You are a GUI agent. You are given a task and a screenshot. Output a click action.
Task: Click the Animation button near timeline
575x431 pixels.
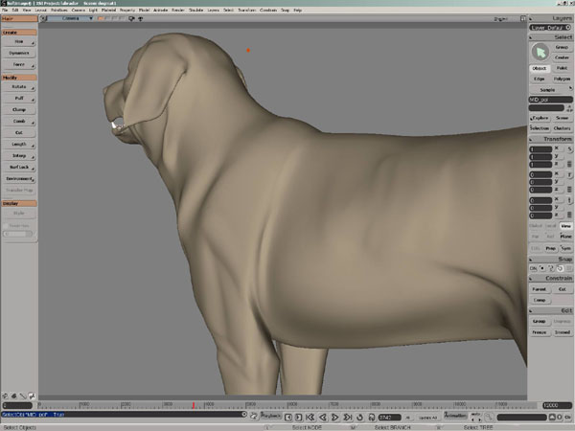click(x=456, y=417)
